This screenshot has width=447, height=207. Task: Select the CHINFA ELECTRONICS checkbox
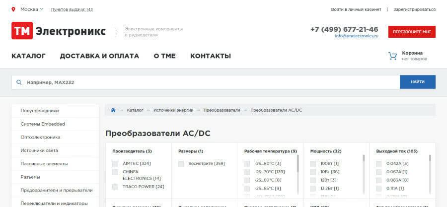115,172
